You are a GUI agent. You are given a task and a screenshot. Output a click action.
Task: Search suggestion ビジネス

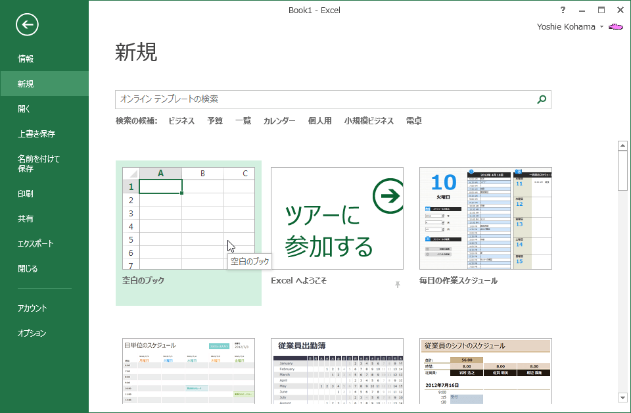181,121
